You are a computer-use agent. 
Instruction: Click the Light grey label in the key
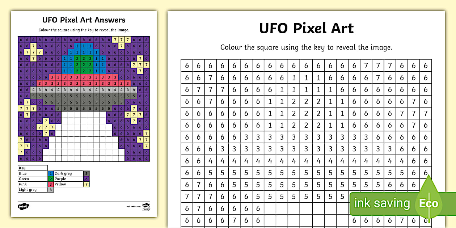(x=28, y=190)
